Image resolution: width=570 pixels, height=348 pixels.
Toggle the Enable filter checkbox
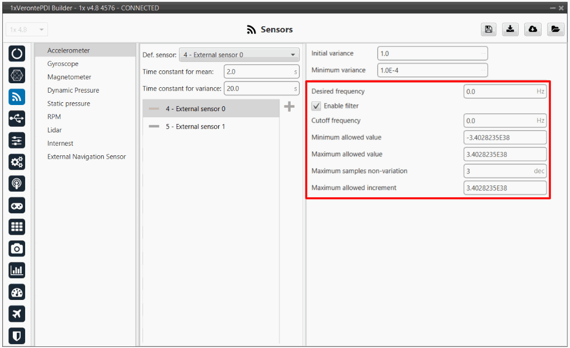click(x=316, y=106)
